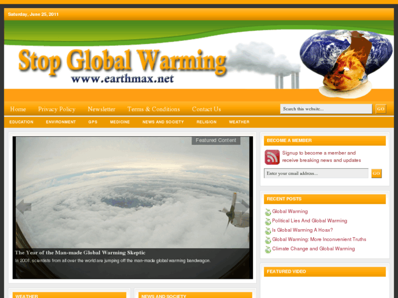The width and height of the screenshot is (398, 298).
Task: Click GO button next to email field
Action: [x=377, y=173]
